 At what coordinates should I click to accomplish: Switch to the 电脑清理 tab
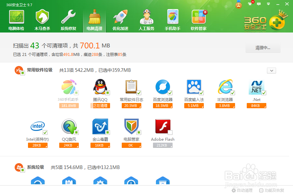[94, 19]
